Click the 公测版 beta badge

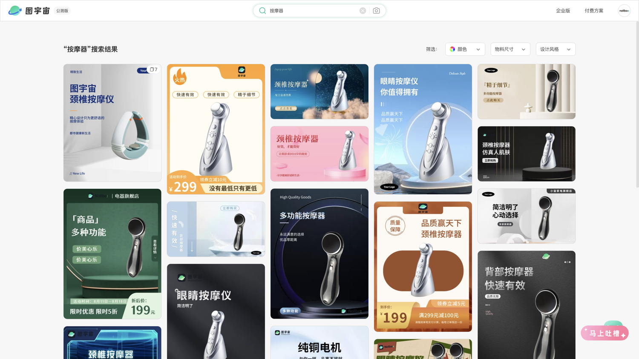(x=62, y=11)
